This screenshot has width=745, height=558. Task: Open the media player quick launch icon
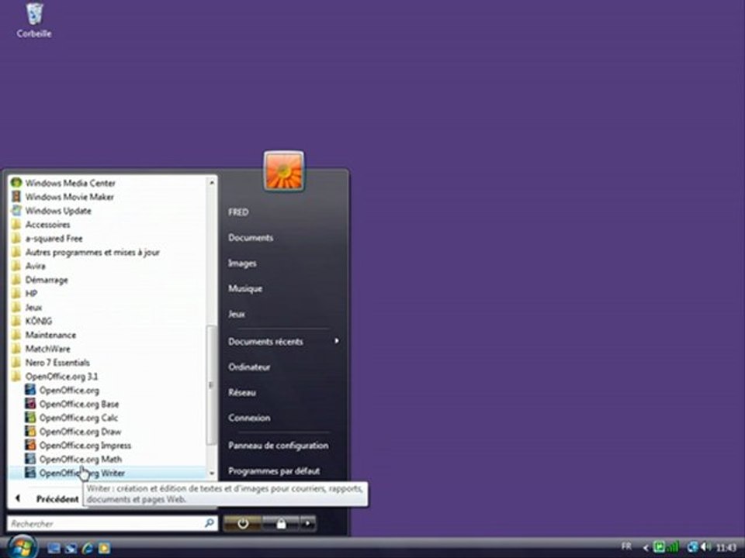point(104,549)
